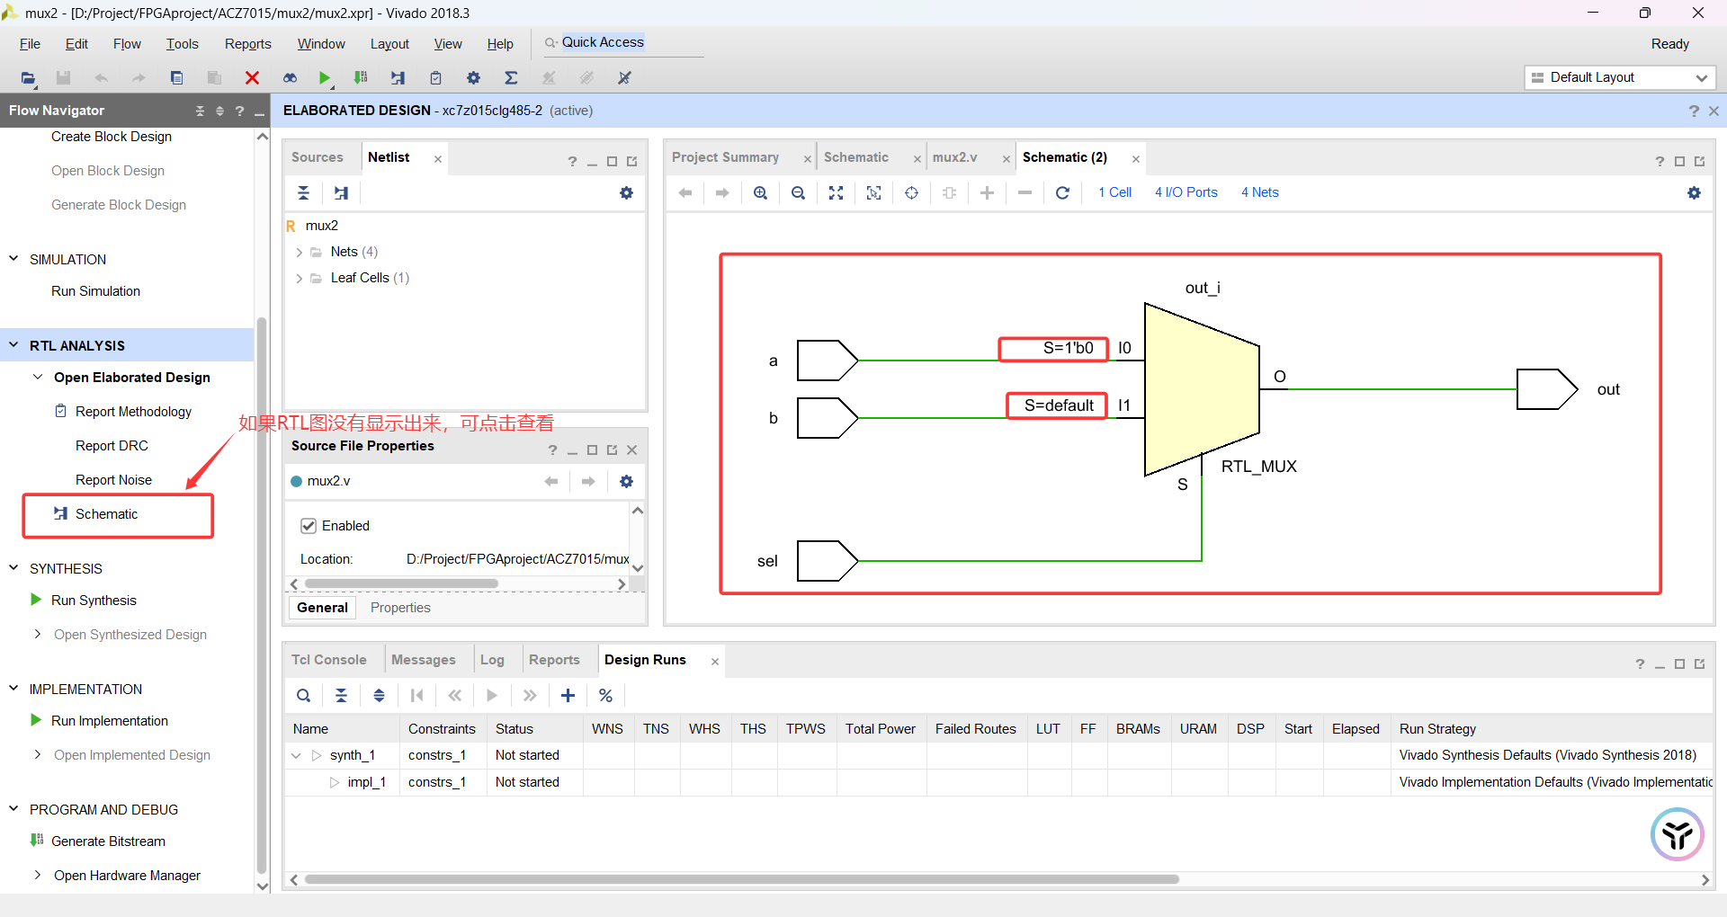The height and width of the screenshot is (917, 1727).
Task: Click Auto-fit selection schematic icon
Action: point(911,192)
